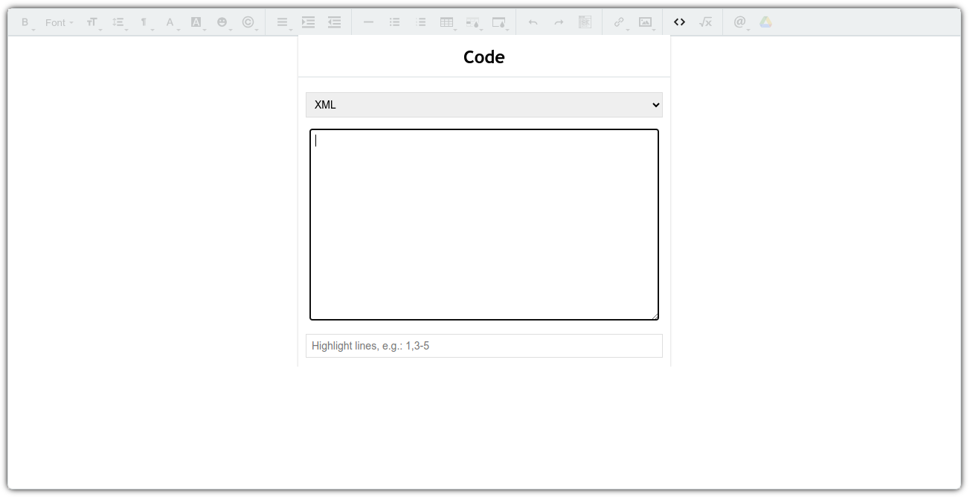Toggle the insert code button
The width and height of the screenshot is (970, 499).
(x=679, y=22)
